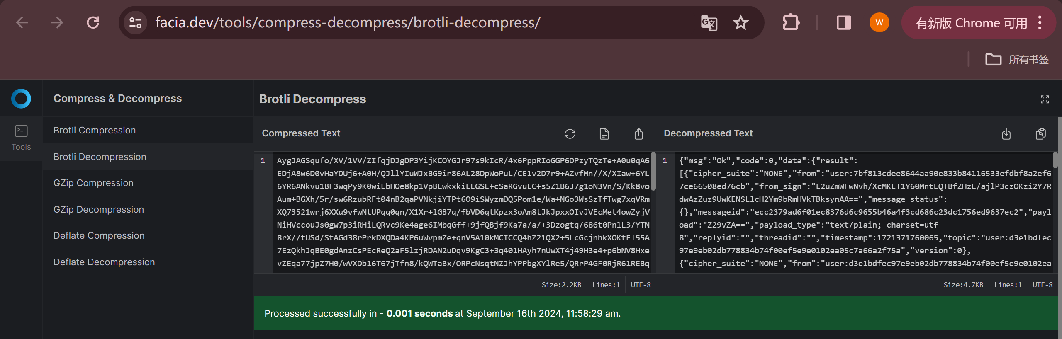Open the Chrome three-dot menu
Screen dimensions: 1062x339
click(x=1040, y=22)
